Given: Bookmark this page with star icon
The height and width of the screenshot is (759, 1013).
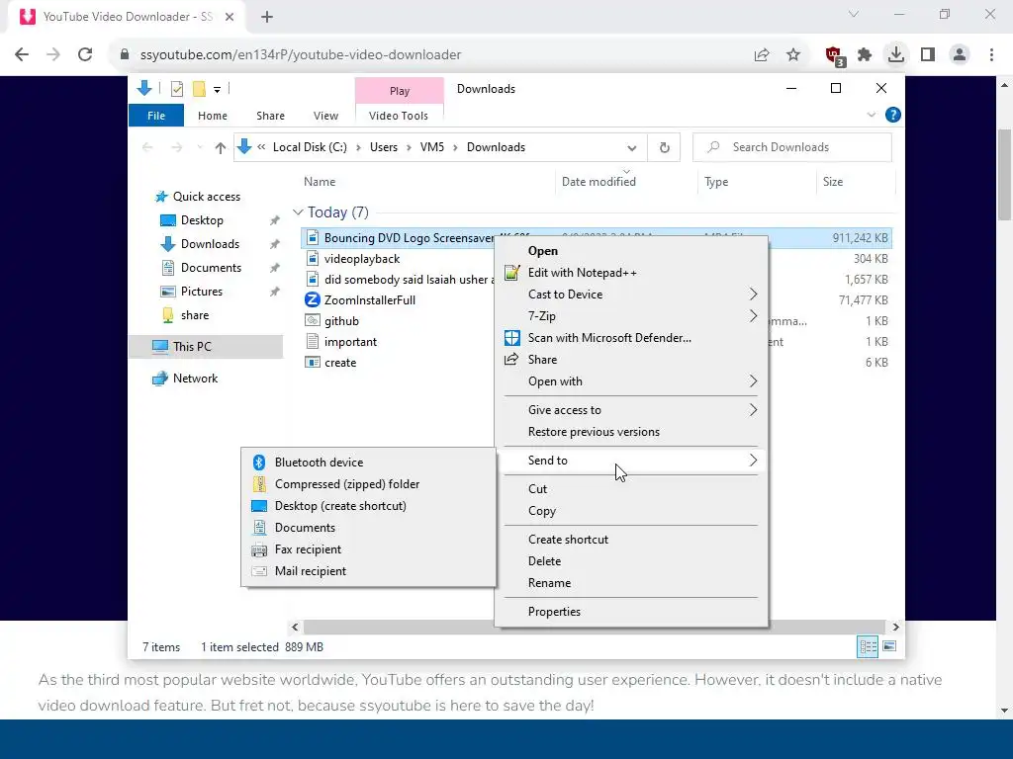Looking at the screenshot, I should [x=793, y=55].
